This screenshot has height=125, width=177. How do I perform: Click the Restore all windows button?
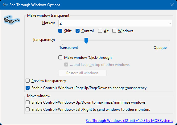coord(83,73)
